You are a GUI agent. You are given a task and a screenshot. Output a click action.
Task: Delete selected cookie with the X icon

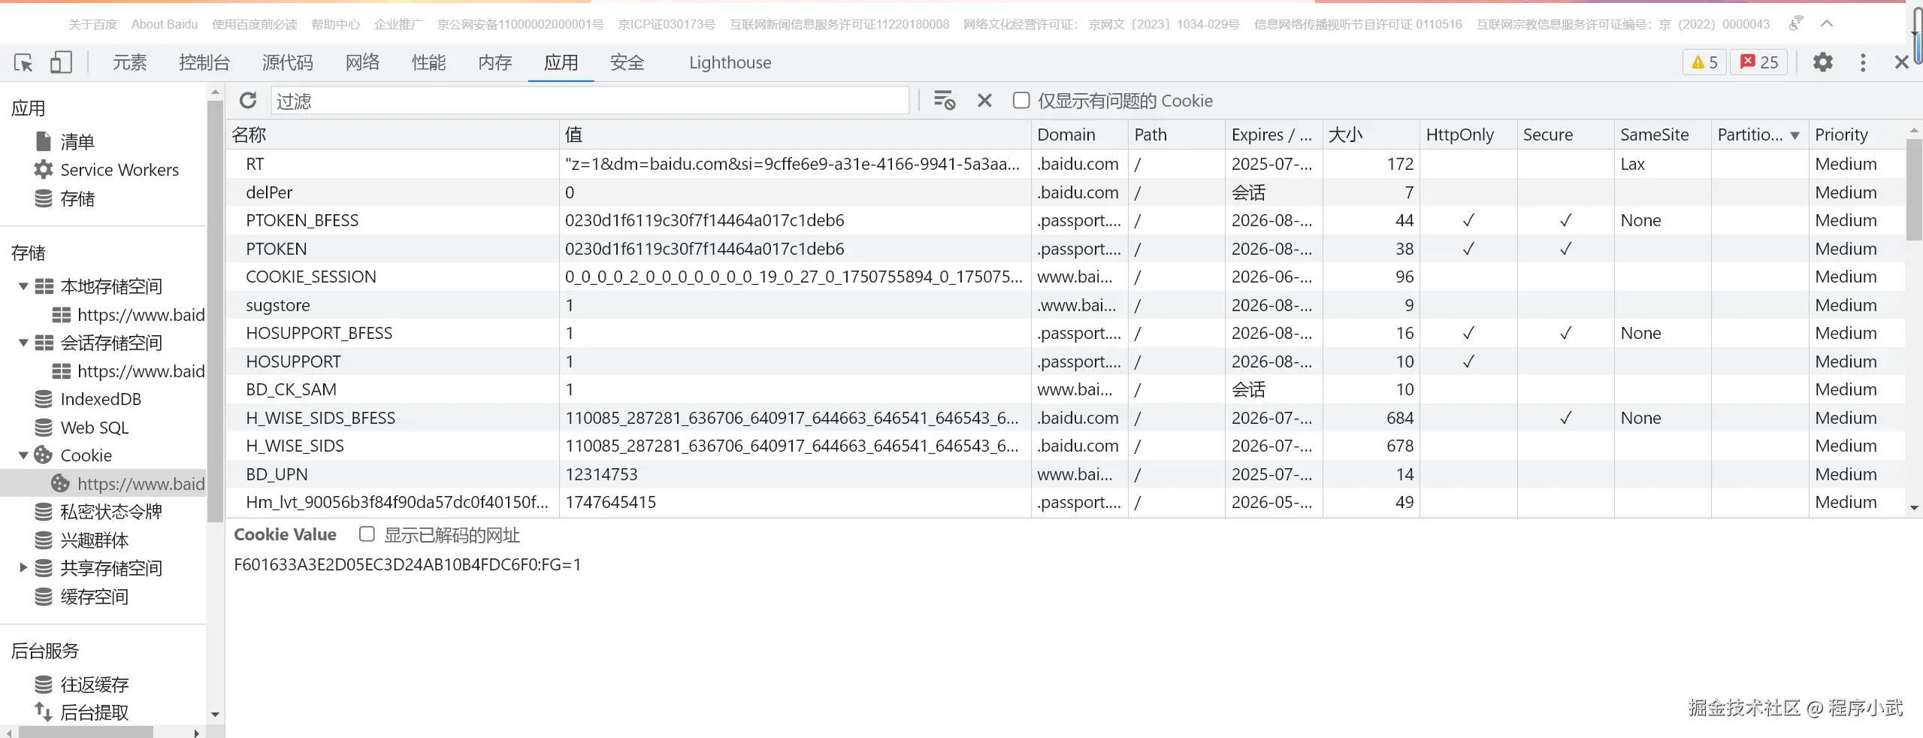pyautogui.click(x=984, y=100)
